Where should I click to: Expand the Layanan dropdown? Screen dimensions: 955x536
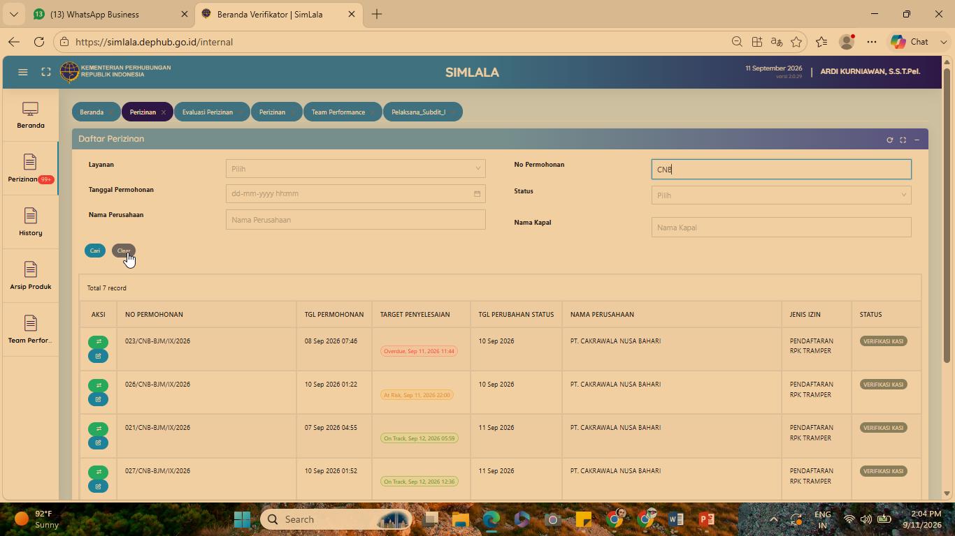click(x=356, y=168)
